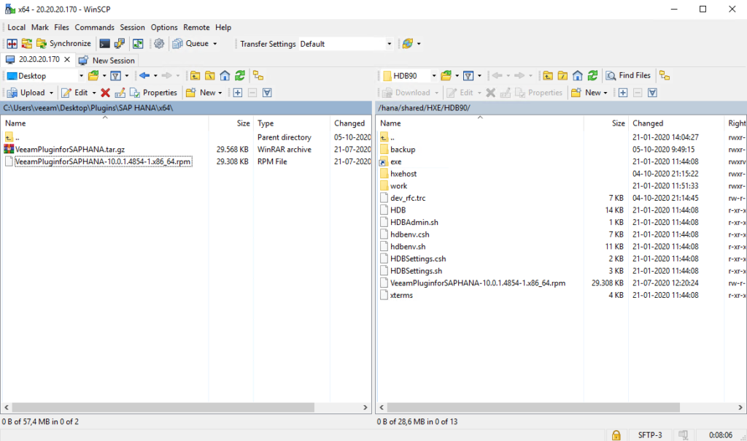Click the Queue toolbar button
Image resolution: width=747 pixels, height=441 pixels.
190,44
